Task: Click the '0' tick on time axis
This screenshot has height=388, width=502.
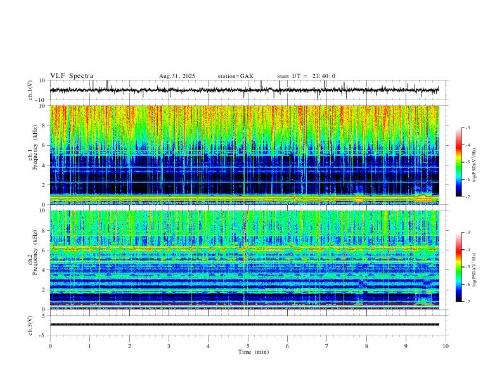Action: 50,346
